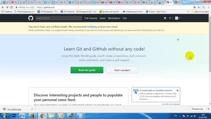Click the Start a project button
Screen dimensions: 211x119
pyautogui.click(x=122, y=70)
